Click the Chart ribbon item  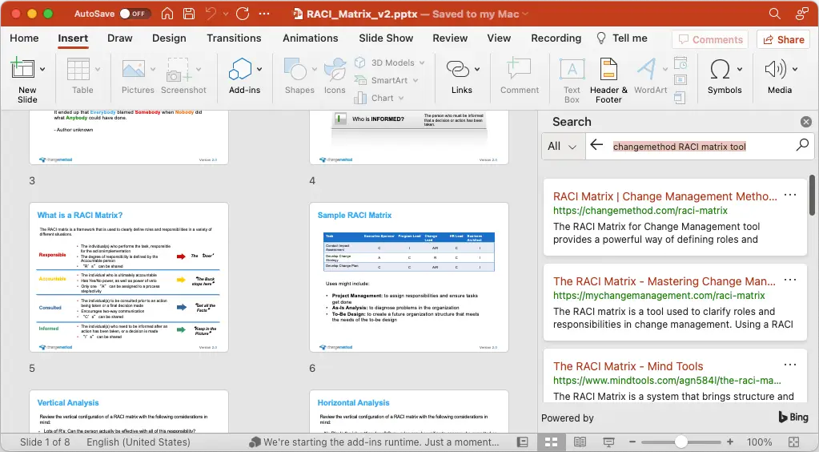(379, 98)
